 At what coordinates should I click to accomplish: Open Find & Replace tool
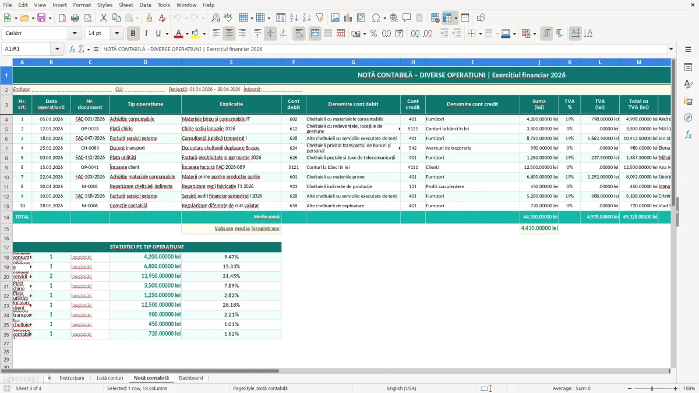(x=216, y=18)
